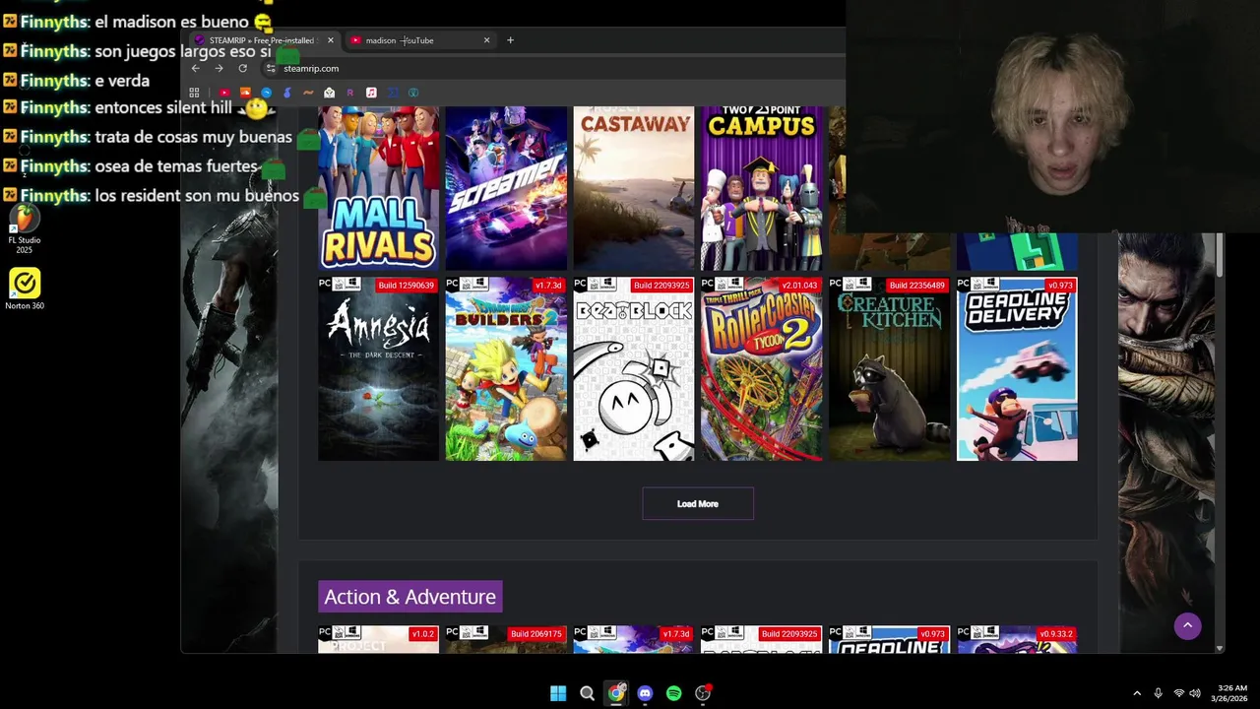Open the purple R bookmark icon
This screenshot has width=1260, height=709.
tap(350, 93)
